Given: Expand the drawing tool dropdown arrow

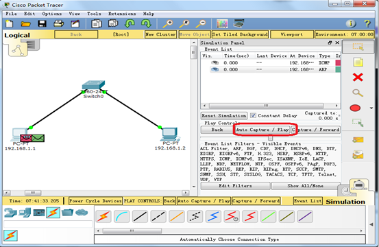Looking at the screenshot, I should 371,108.
